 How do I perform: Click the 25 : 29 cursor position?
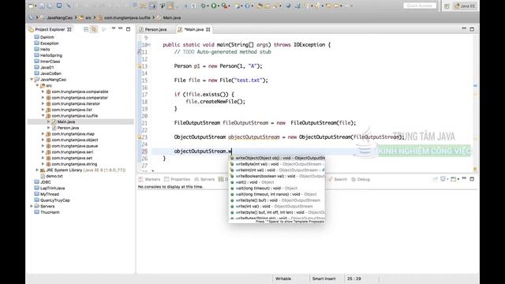click(354, 278)
